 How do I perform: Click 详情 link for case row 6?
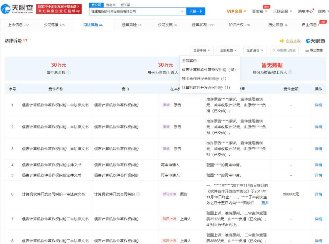(x=318, y=194)
